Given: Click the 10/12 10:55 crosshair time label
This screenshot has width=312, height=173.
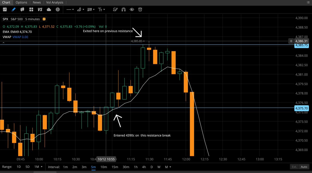Looking at the screenshot, I should coord(106,159).
